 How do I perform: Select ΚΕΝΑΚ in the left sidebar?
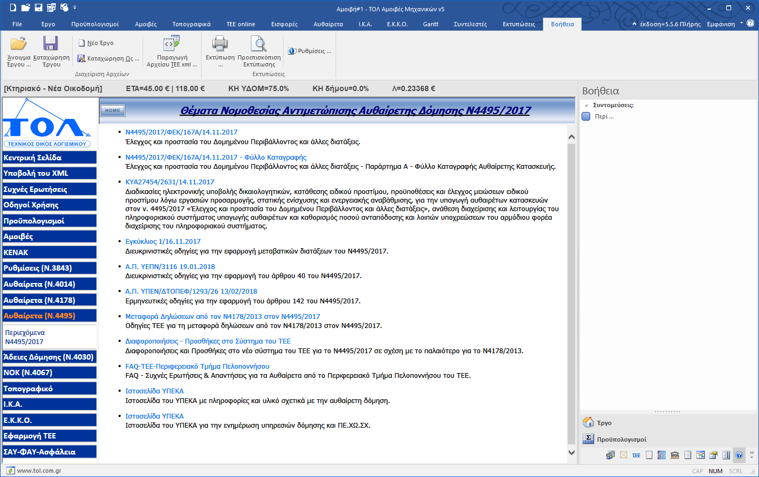click(x=49, y=252)
